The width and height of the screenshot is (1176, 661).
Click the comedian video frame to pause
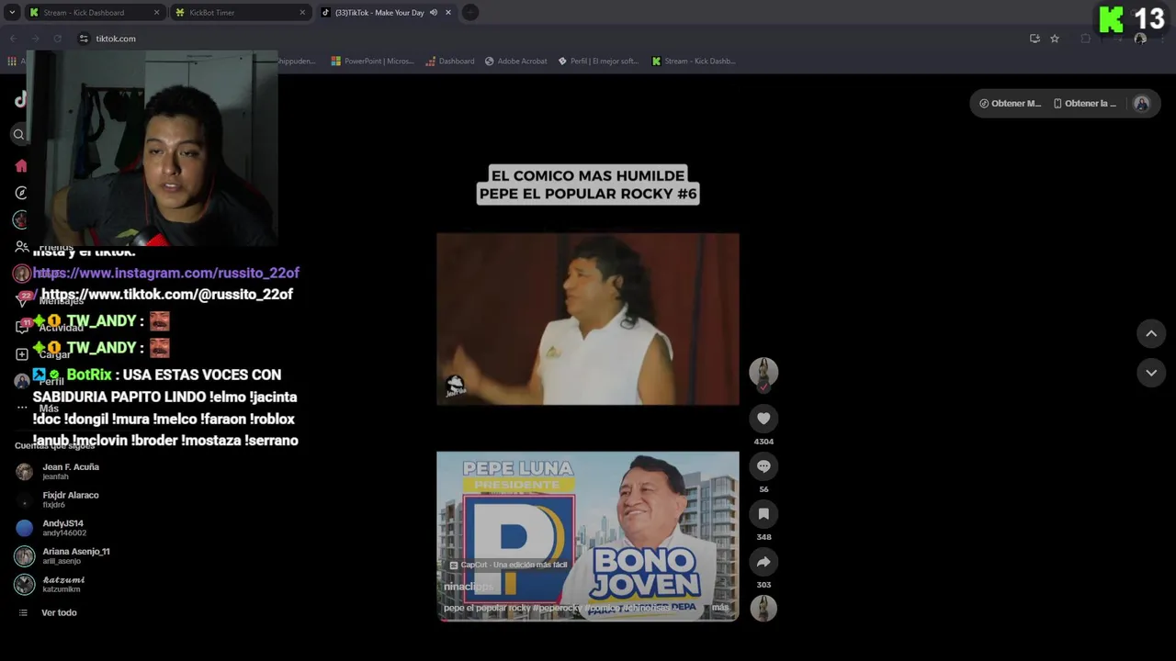click(x=588, y=319)
